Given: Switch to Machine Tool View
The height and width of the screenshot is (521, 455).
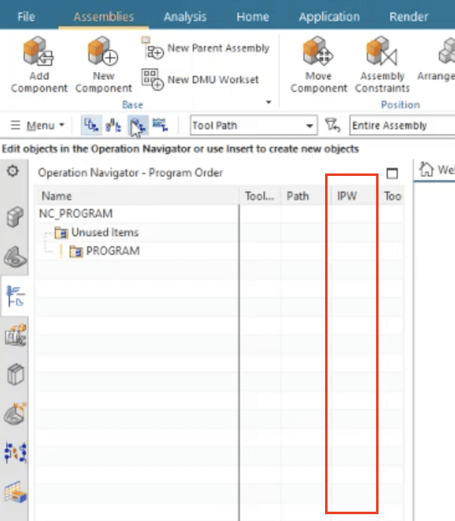Looking at the screenshot, I should pos(113,125).
